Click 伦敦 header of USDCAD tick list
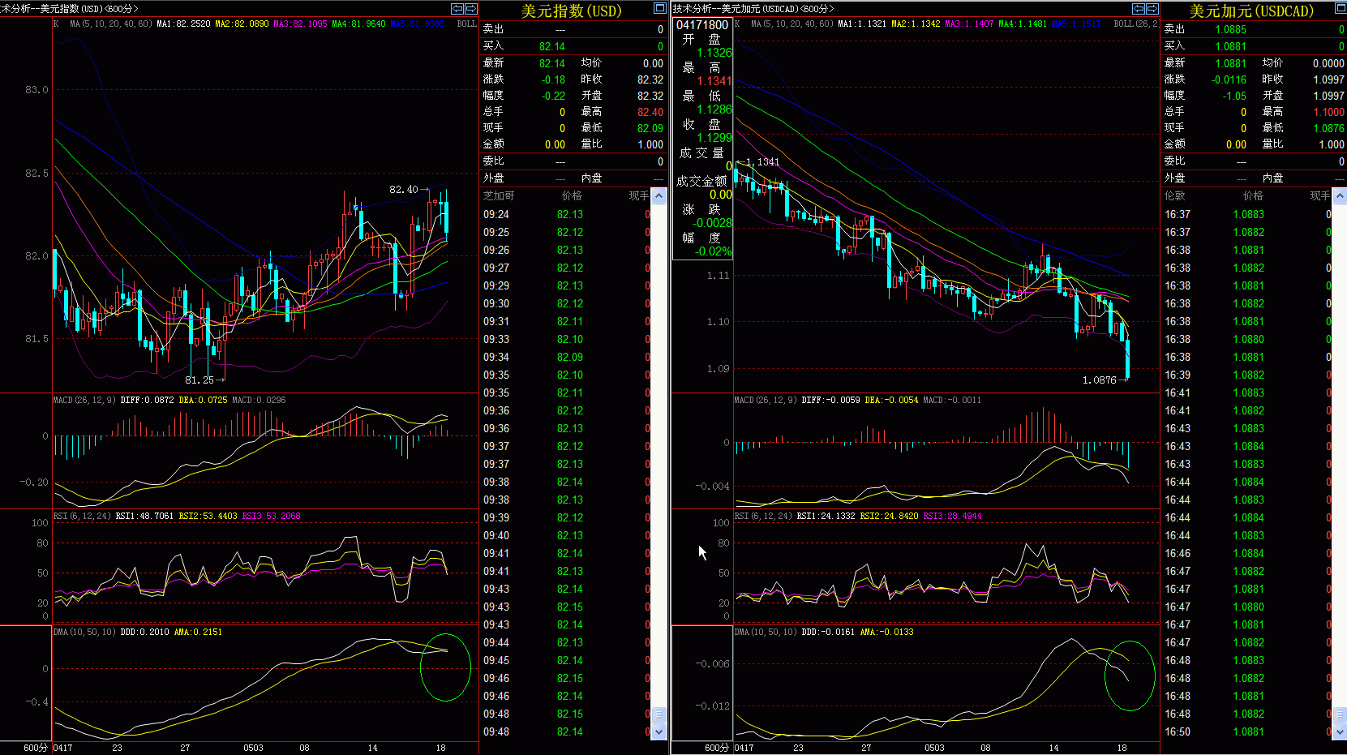Image resolution: width=1347 pixels, height=755 pixels. pos(1175,195)
